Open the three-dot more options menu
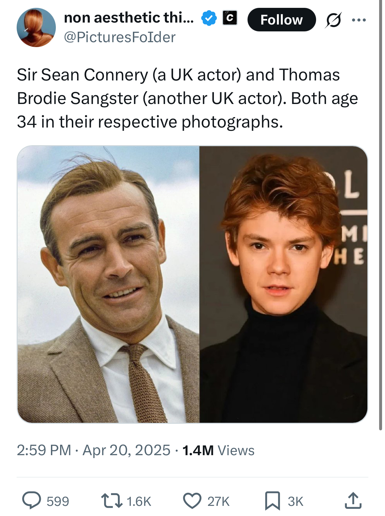Viewport: 385px width, 516px height. [359, 20]
